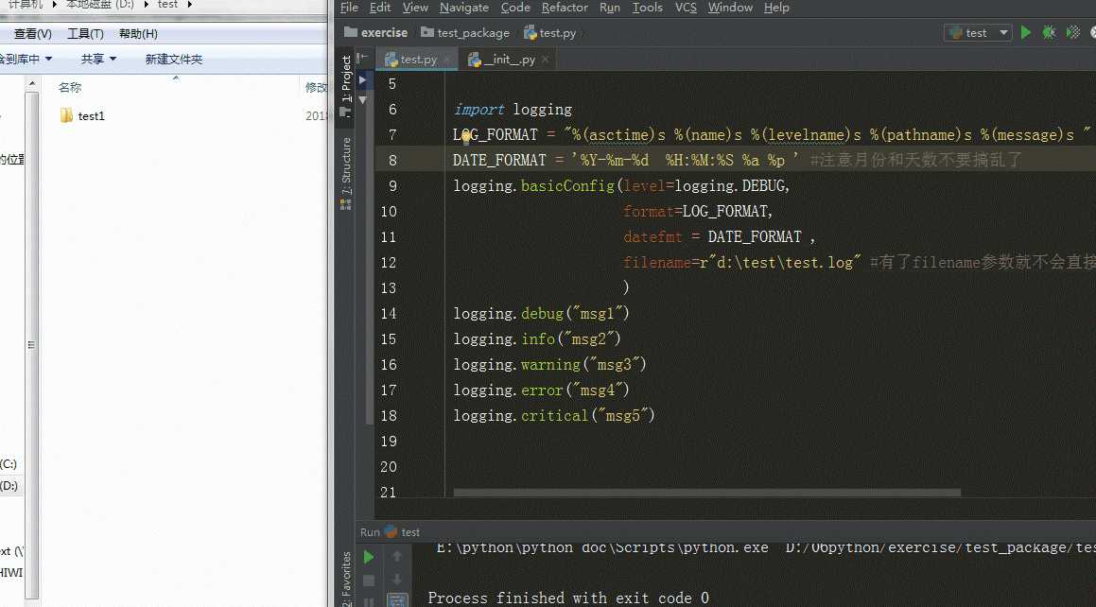Viewport: 1096px width, 607px height.
Task: Click the blue right-arrow icon beside line 5
Action: (x=363, y=80)
